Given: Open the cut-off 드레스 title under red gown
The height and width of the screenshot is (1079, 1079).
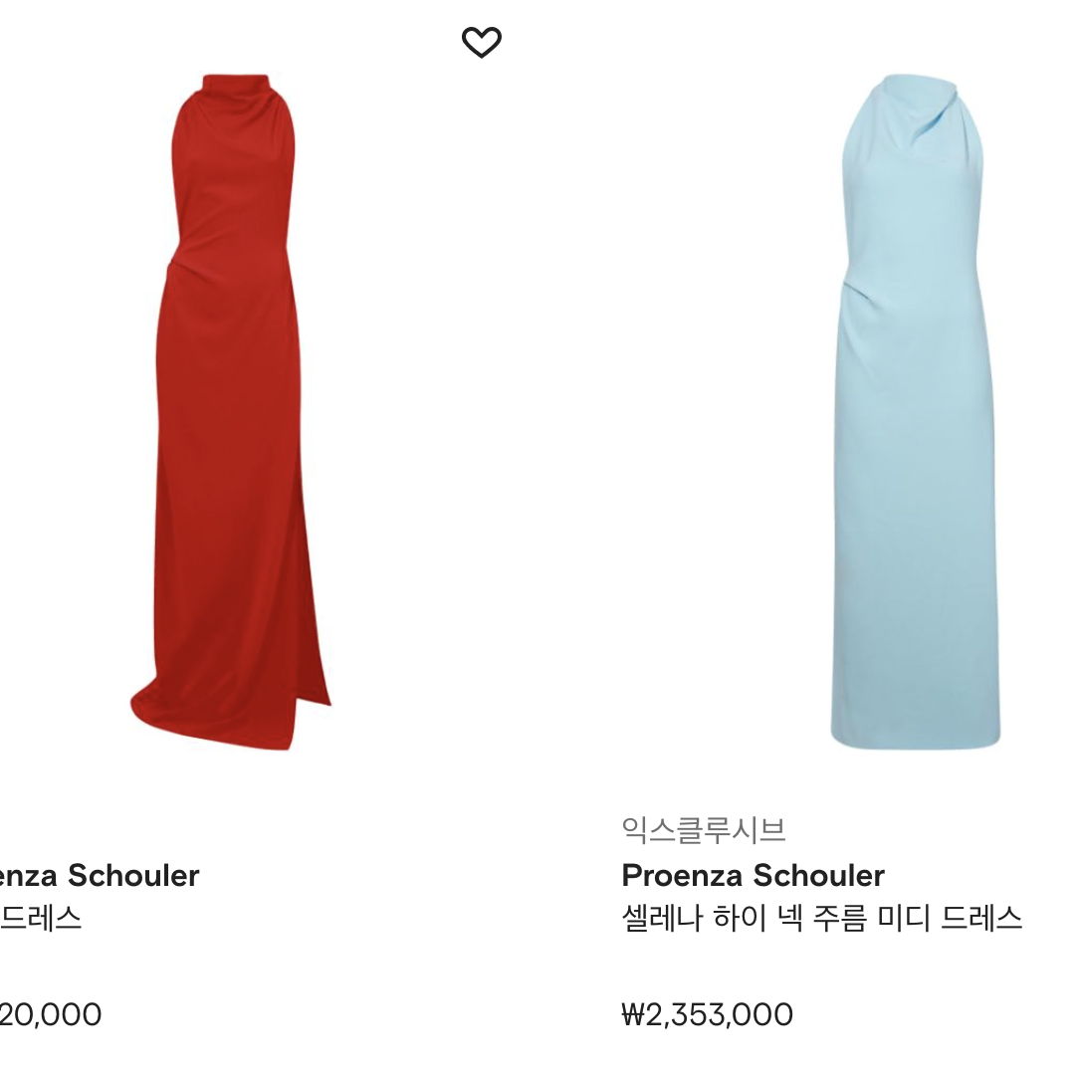Looking at the screenshot, I should click(41, 918).
